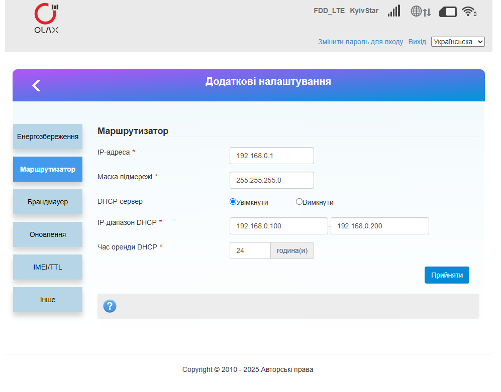501x392 pixels.
Task: Click the IP-адреса input field
Action: [271, 156]
